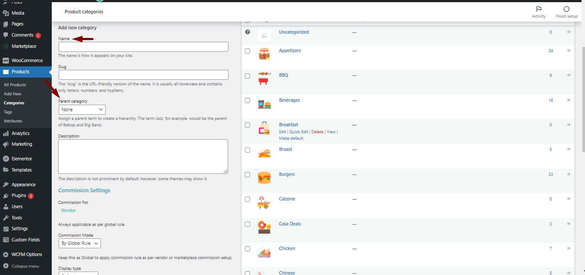Click the Plugins icon in sidebar
585x275 pixels.
[x=6, y=196]
